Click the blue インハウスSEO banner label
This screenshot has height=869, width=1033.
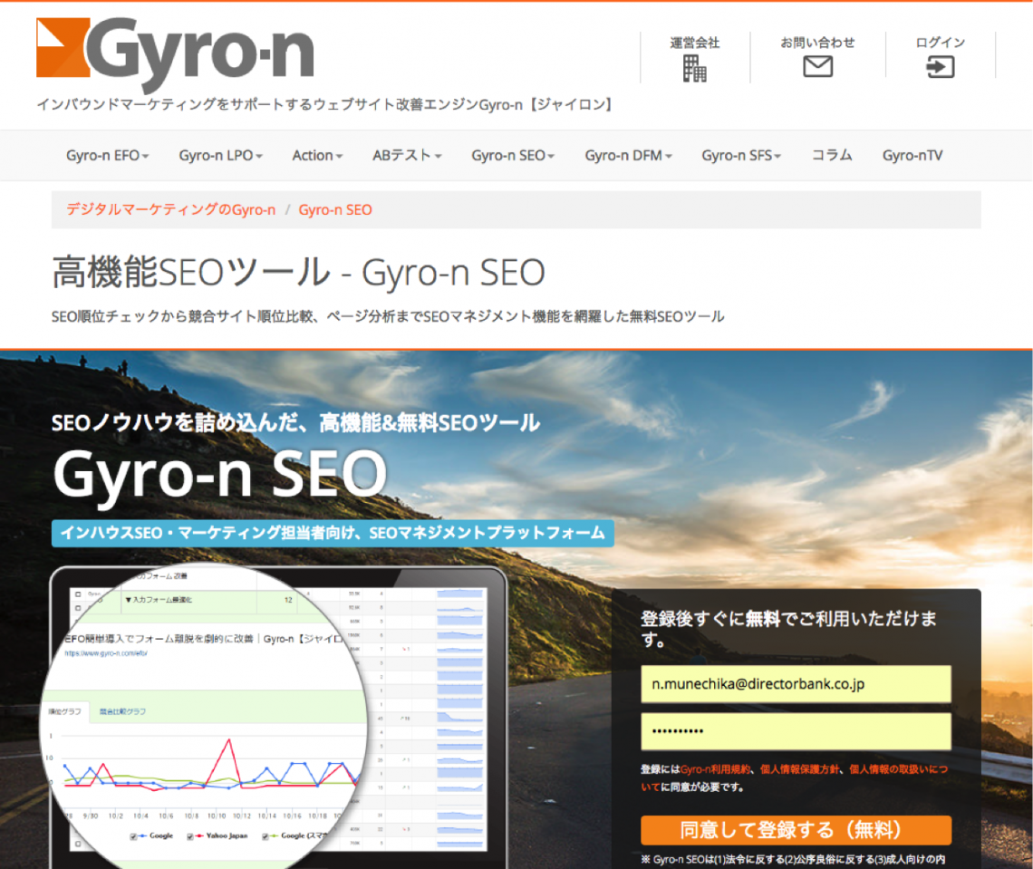(333, 532)
